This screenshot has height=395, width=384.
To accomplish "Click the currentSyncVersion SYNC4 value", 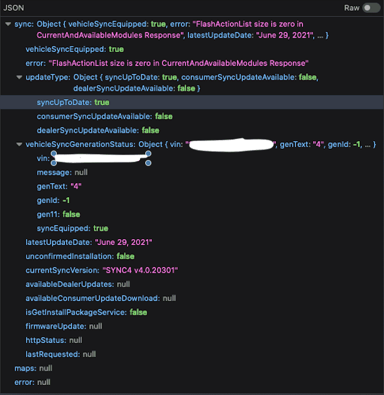I will [x=141, y=270].
